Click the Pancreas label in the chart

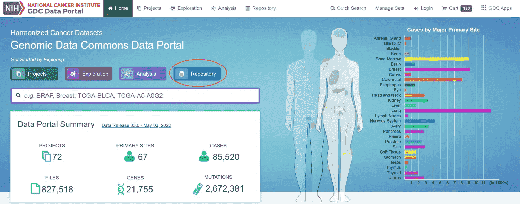click(x=392, y=132)
